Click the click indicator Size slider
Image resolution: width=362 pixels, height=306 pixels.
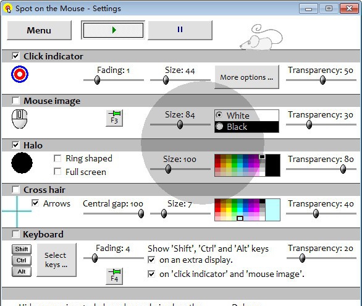[180, 80]
